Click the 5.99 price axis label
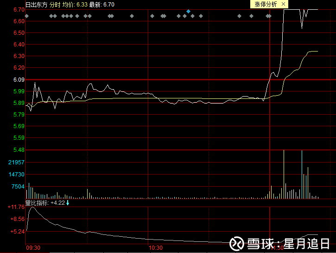This screenshot has width=336, height=253. (x=19, y=91)
